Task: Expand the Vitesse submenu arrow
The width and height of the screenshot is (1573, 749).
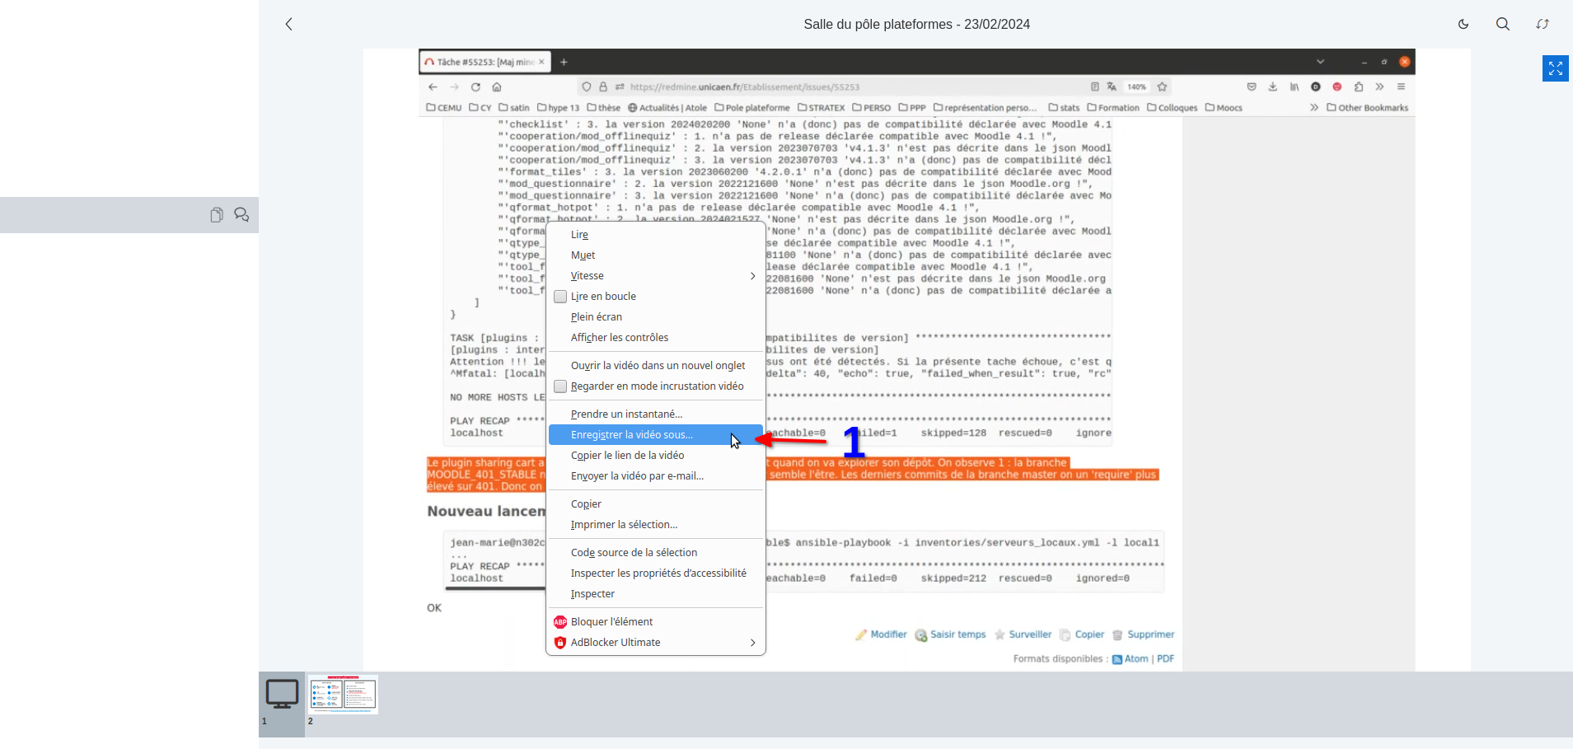Action: (x=752, y=276)
